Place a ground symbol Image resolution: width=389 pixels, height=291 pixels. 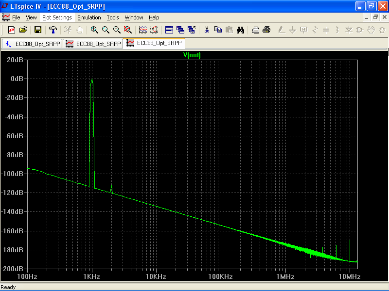293,30
